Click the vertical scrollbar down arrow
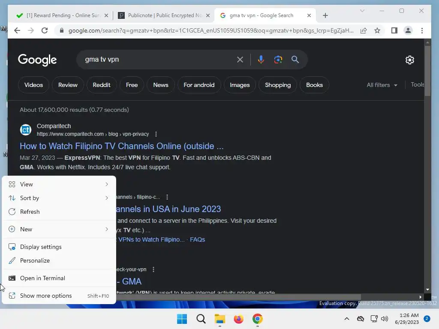This screenshot has height=329, width=439. [427, 290]
